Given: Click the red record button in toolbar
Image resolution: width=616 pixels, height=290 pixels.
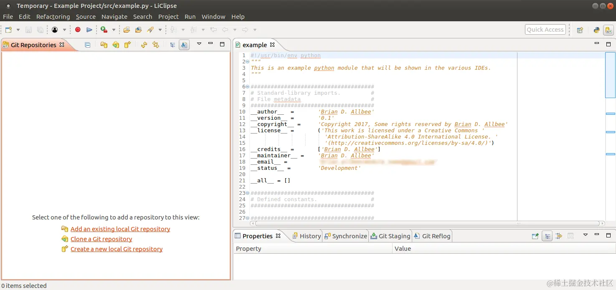Looking at the screenshot, I should [x=78, y=30].
